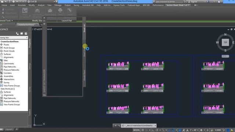Screen dimensions: 235x132
Task: Cancel command using X on command line
Action: pyautogui.click(x=116, y=125)
